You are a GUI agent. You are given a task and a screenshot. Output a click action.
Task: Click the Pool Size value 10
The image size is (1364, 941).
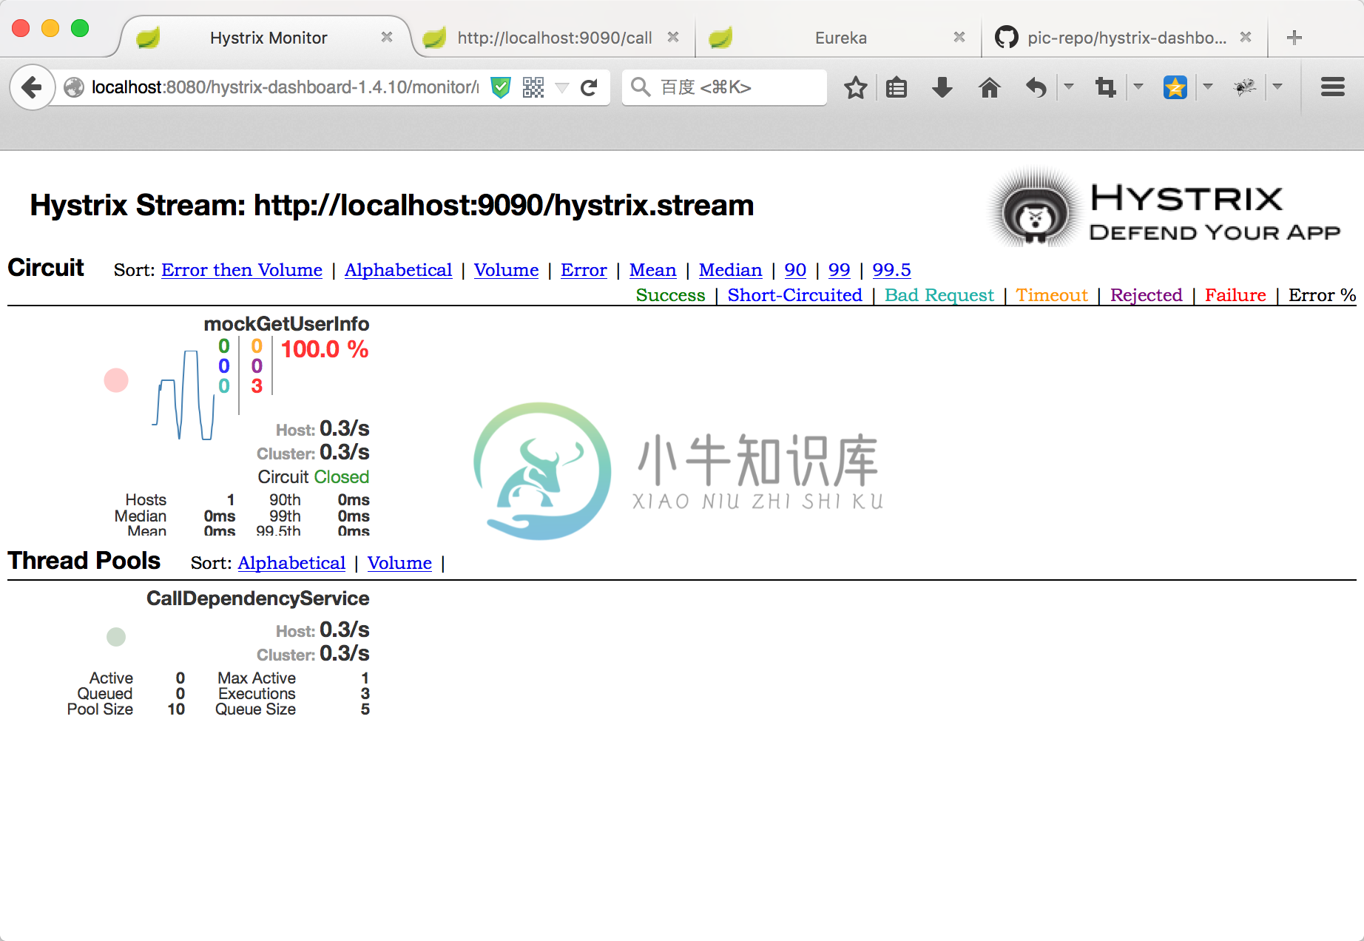pos(176,709)
